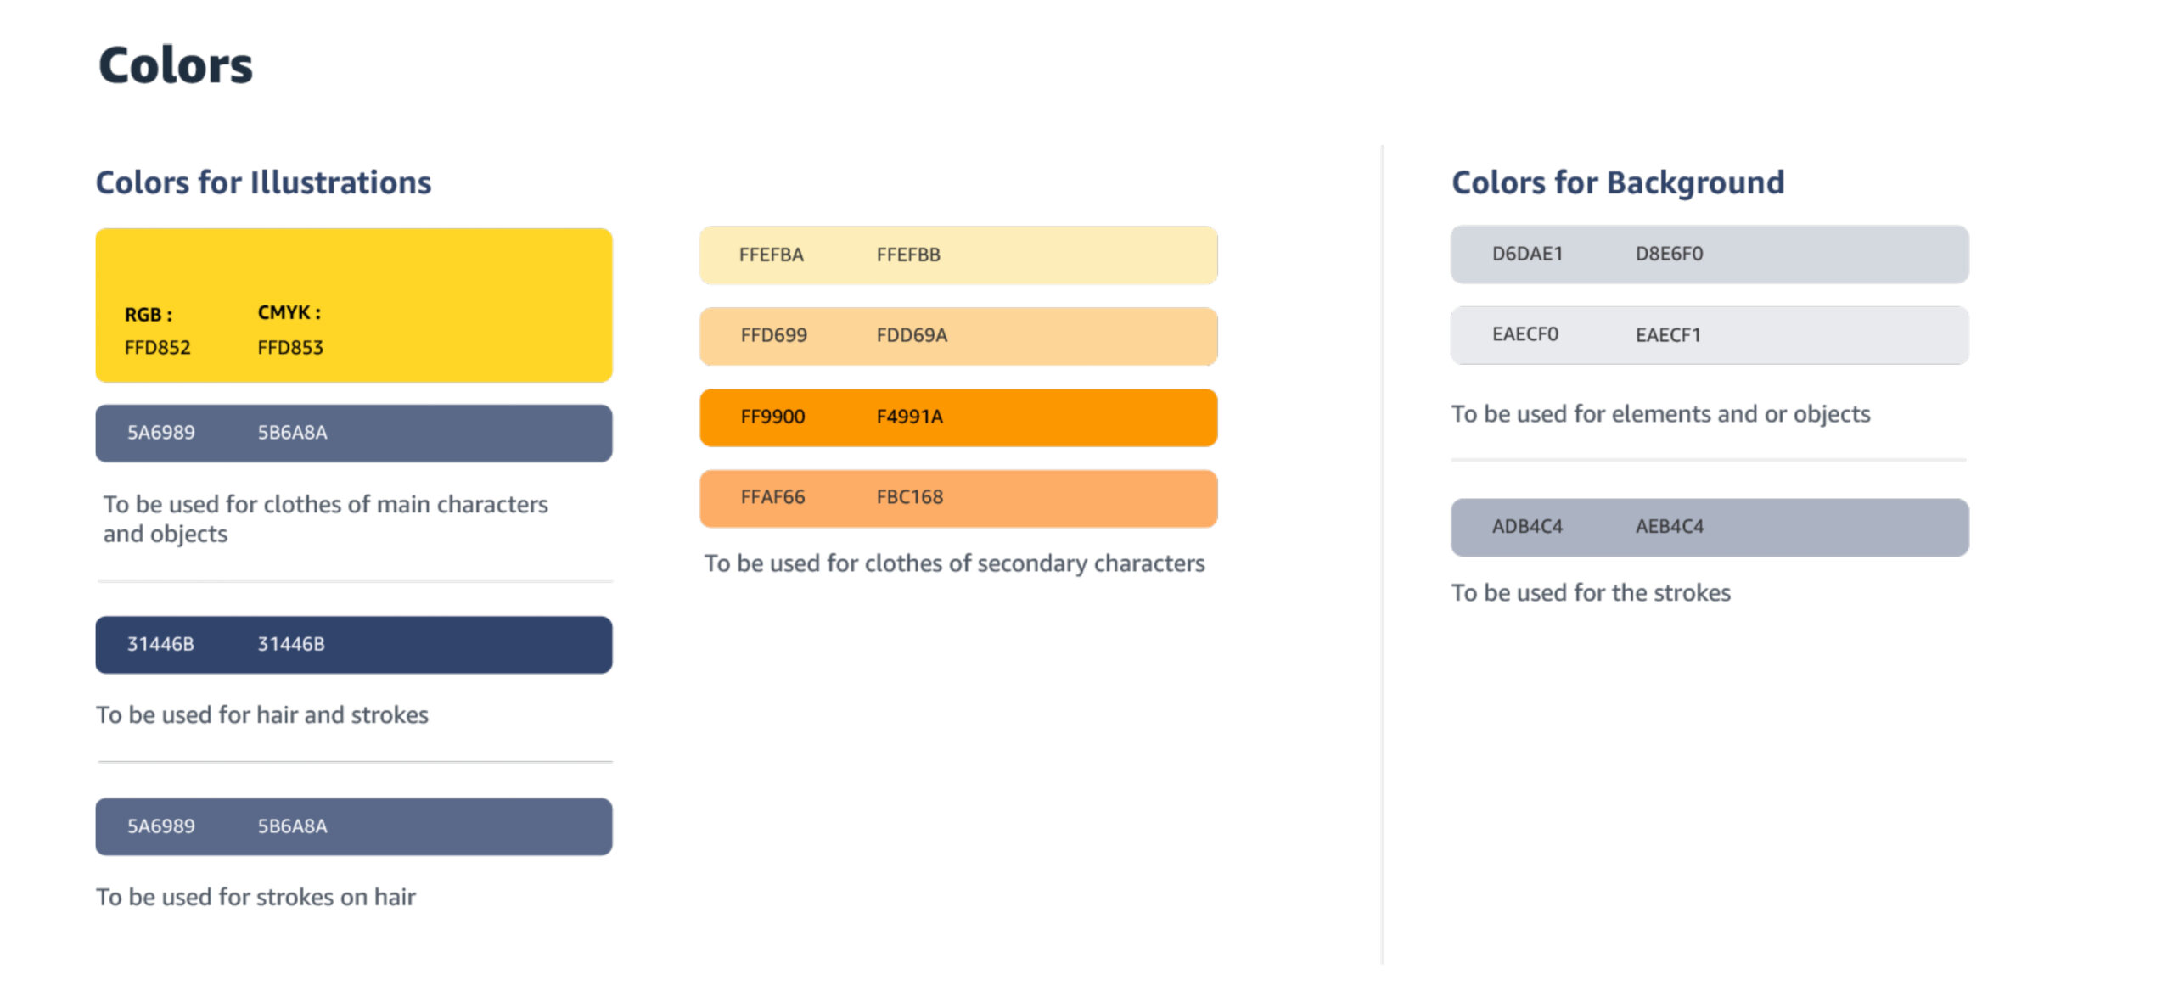Image resolution: width=2173 pixels, height=991 pixels.
Task: Select the bright orange FF9900 swatch
Action: coord(957,417)
